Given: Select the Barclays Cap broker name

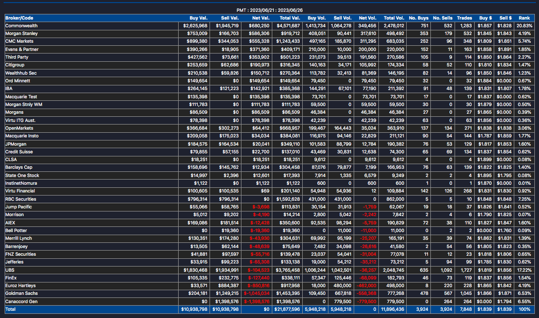Looking at the screenshot, I should pos(19,167).
